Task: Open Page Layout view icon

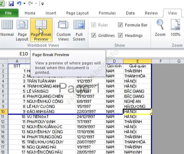Action: 22,30
